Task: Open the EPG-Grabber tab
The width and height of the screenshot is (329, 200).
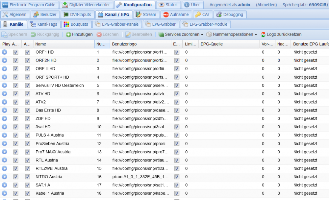Action: pyautogui.click(x=161, y=24)
